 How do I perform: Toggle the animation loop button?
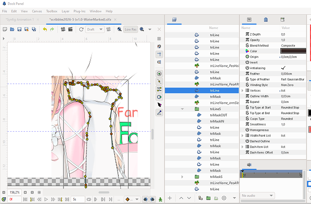tap(89, 199)
